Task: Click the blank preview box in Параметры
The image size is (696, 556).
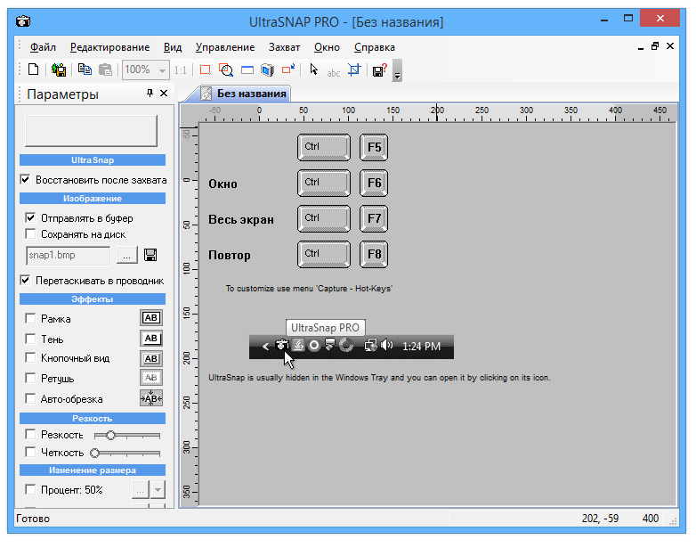Action: (91, 131)
